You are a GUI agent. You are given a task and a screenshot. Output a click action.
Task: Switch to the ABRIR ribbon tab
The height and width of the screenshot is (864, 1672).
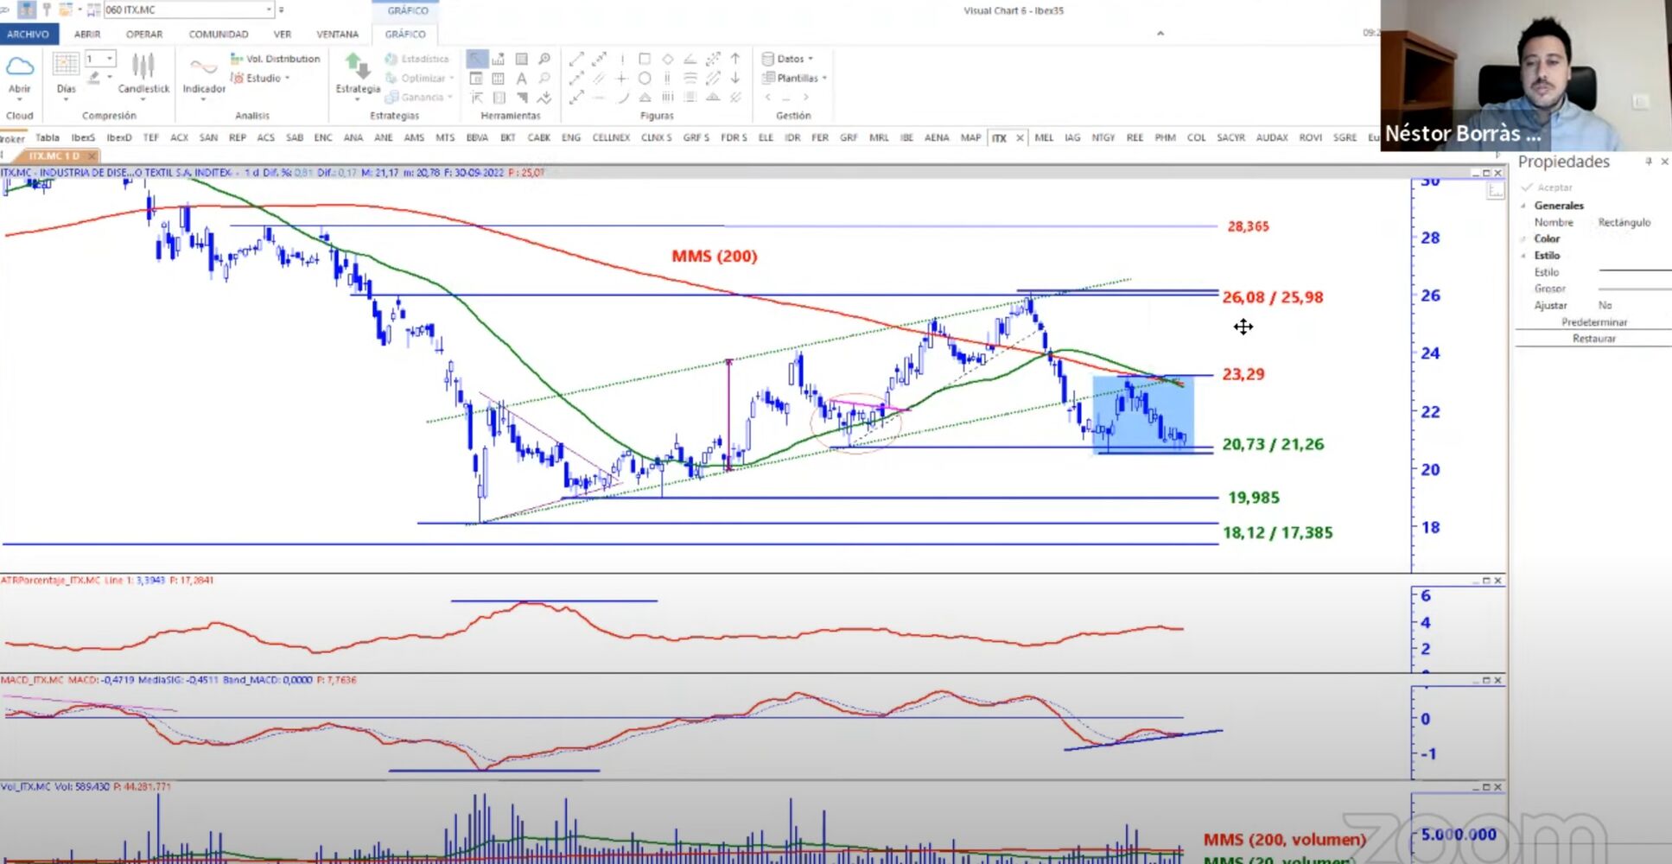[x=87, y=35]
